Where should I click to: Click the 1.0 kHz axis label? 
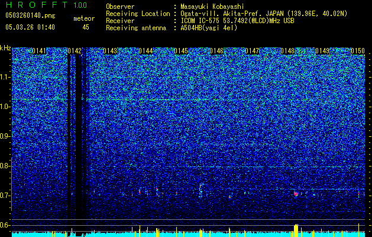point(5,107)
